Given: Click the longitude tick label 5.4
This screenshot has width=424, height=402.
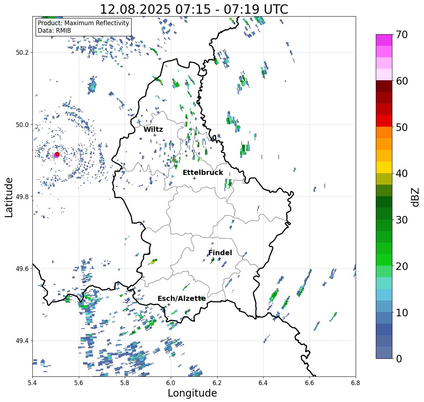Looking at the screenshot, I should [x=32, y=383].
